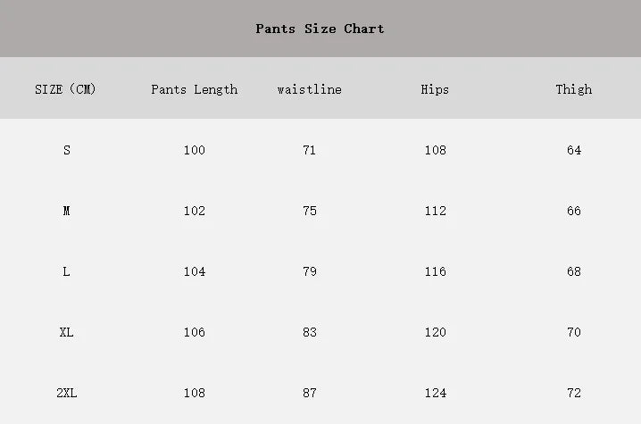This screenshot has width=641, height=424.
Task: Click the L size row label
Action: [66, 271]
